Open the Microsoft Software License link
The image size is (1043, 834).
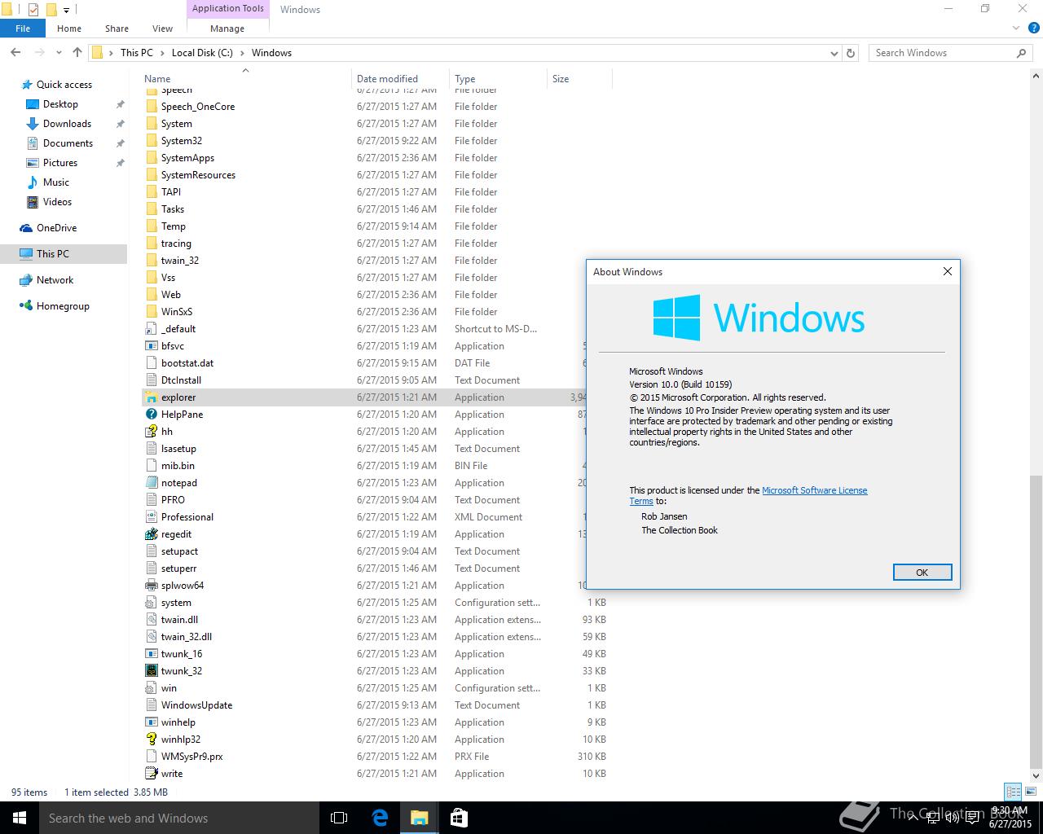[814, 490]
